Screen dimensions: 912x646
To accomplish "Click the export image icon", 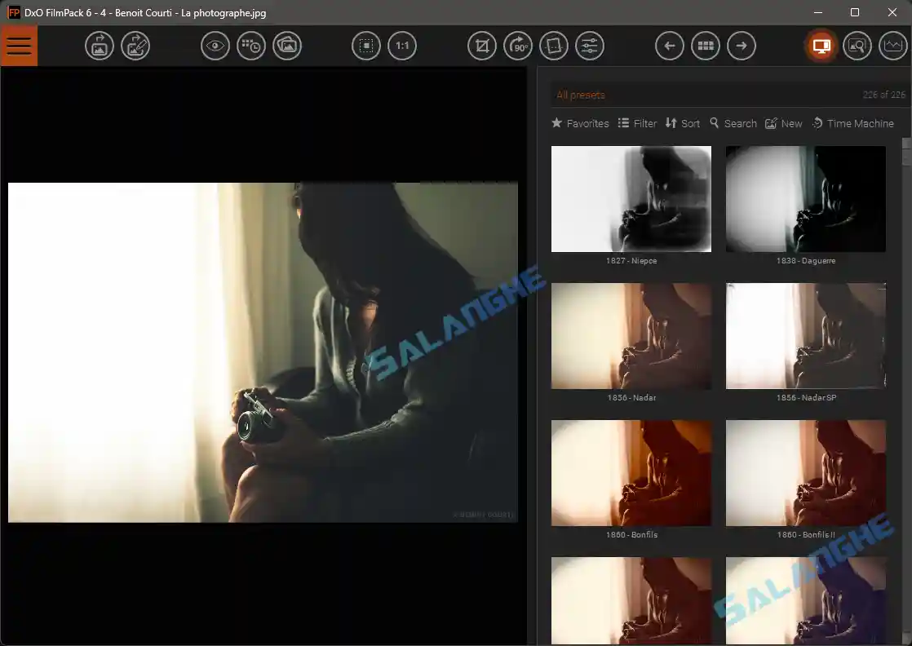I will pyautogui.click(x=99, y=46).
